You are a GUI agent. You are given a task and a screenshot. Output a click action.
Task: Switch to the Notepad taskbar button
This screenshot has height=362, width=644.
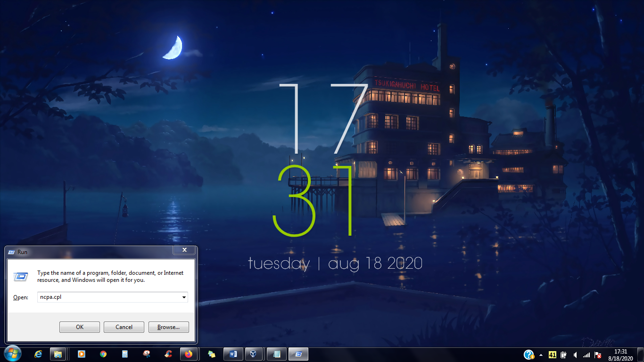(277, 354)
